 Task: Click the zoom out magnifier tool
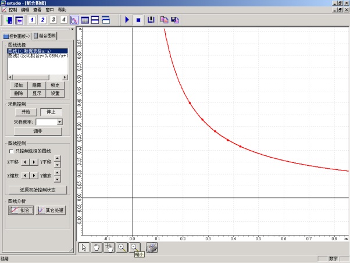134,247
